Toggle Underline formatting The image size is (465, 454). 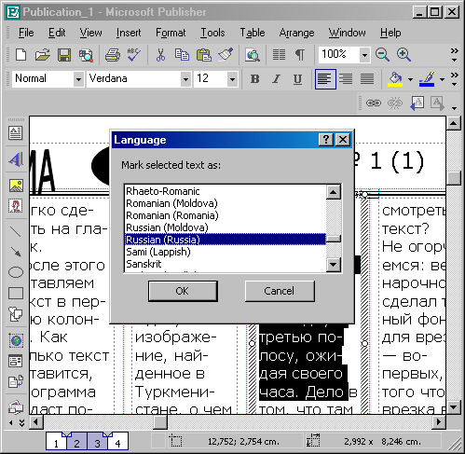click(x=297, y=79)
